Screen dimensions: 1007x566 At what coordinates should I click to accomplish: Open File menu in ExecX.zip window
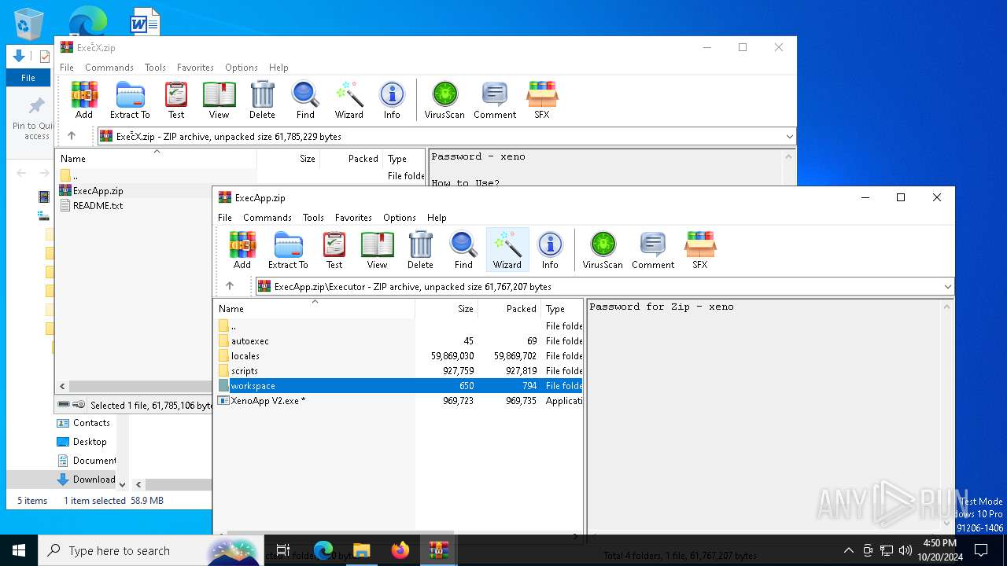pos(67,68)
